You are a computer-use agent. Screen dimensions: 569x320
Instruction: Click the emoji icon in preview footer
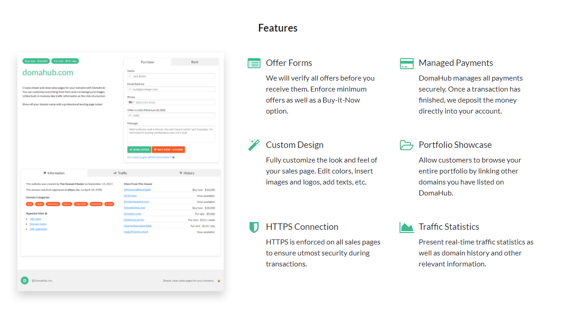point(219,281)
